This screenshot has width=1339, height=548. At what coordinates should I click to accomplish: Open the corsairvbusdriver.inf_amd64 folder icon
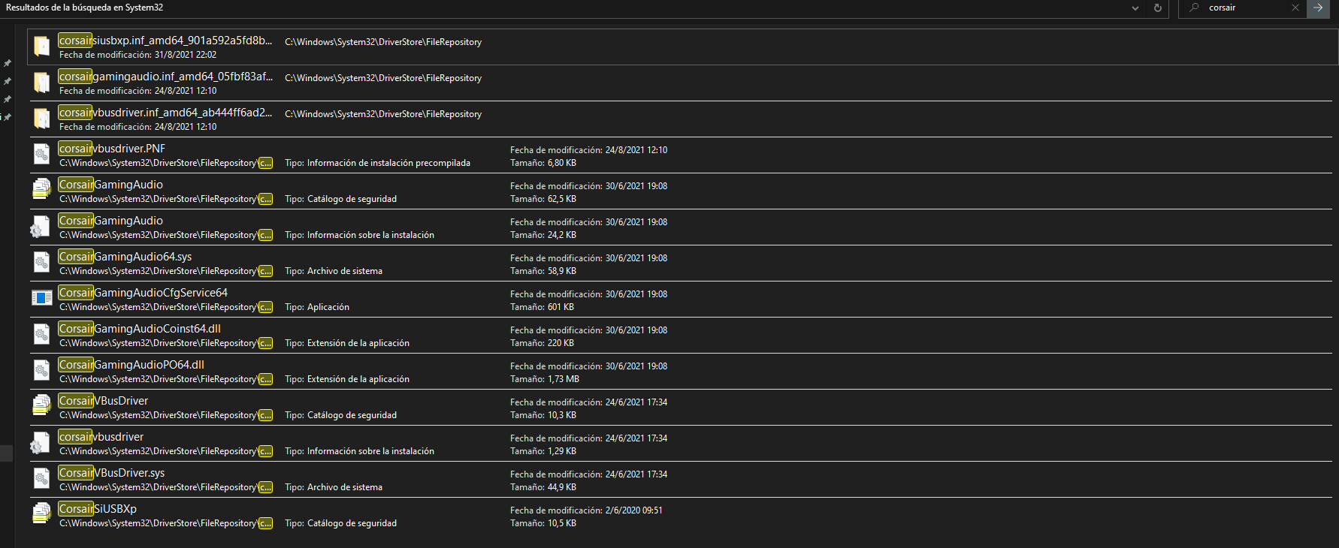42,119
